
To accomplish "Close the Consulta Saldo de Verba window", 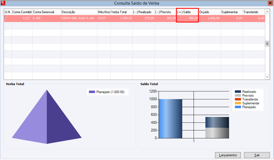I will (270, 3).
